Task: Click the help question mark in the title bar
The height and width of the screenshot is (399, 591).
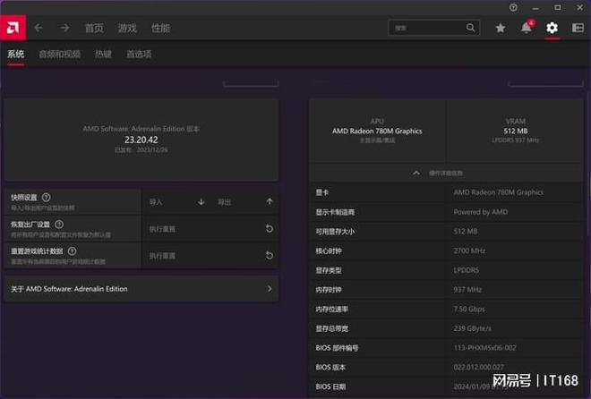Action: 513,7
